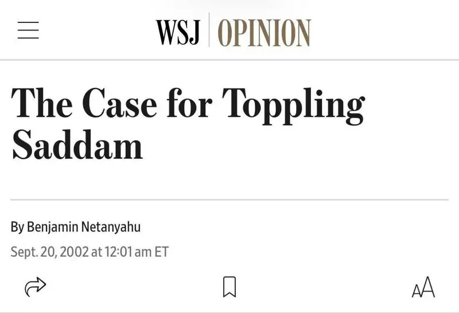Open the hamburger navigation menu
The height and width of the screenshot is (313, 459).
[28, 30]
